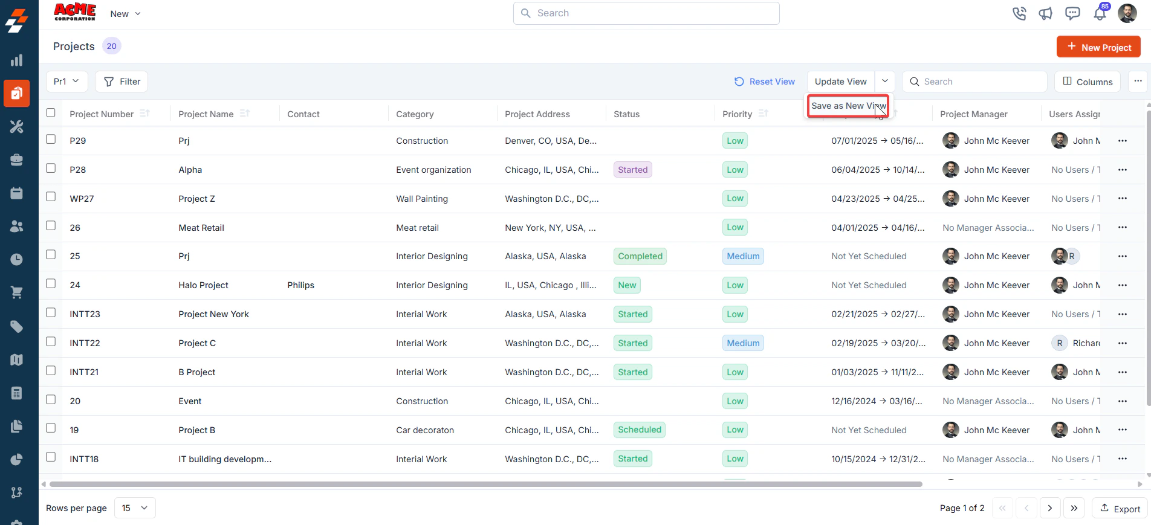Open the Projects clipboard sidebar icon
This screenshot has width=1151, height=525.
coord(17,94)
